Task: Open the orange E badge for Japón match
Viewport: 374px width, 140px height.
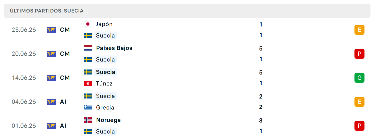Action: (359, 30)
